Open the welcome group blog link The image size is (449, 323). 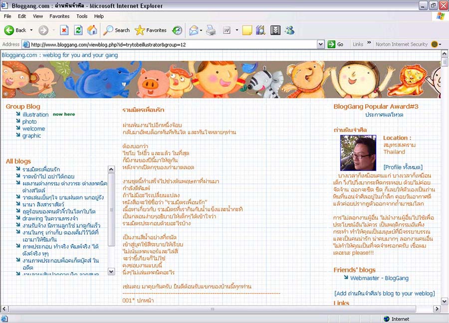click(x=33, y=129)
